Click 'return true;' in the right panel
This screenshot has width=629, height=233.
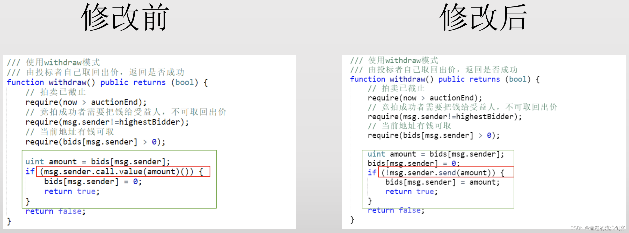pyautogui.click(x=411, y=192)
